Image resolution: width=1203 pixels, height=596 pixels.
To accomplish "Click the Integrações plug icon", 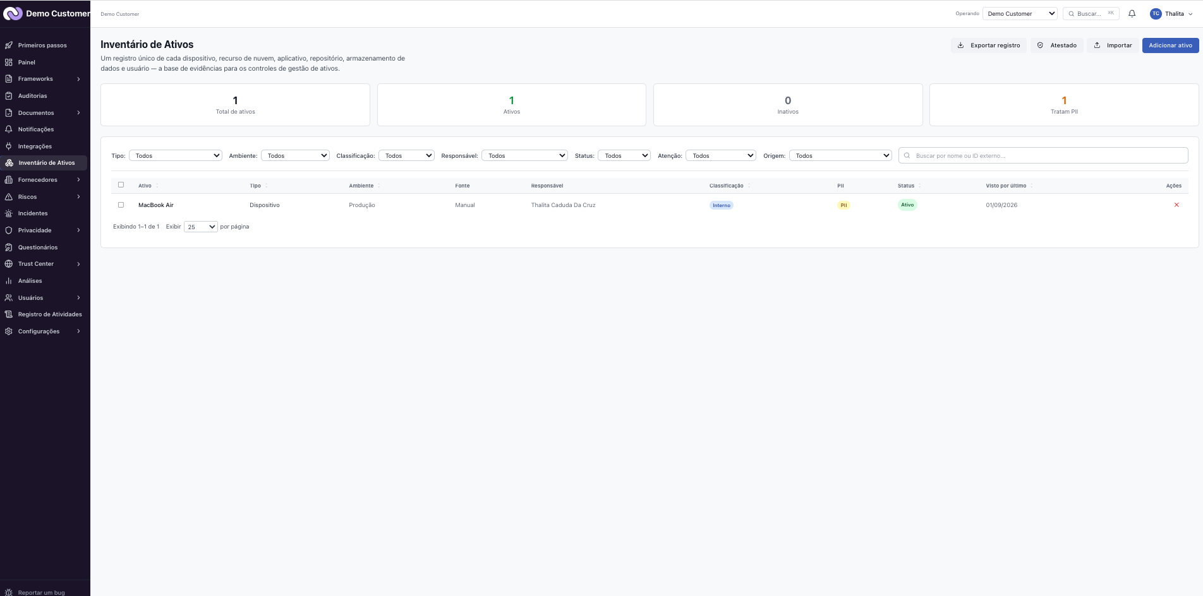I will click(x=9, y=146).
